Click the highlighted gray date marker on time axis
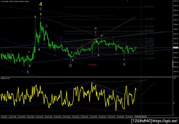The image size is (179, 124). 141,117
